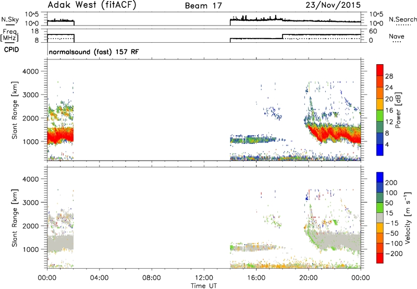Image resolution: width=417 pixels, height=289 pixels.
Task: Click the grey velocity band near 00:00
Action: [x=60, y=243]
